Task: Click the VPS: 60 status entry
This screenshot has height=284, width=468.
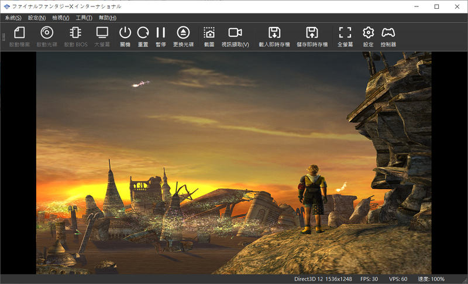Action: pyautogui.click(x=398, y=279)
